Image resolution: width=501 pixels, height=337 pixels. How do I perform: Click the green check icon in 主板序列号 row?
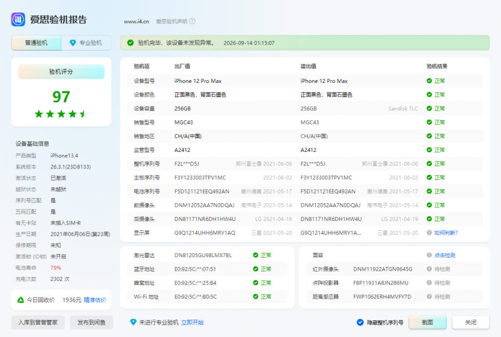tap(429, 177)
